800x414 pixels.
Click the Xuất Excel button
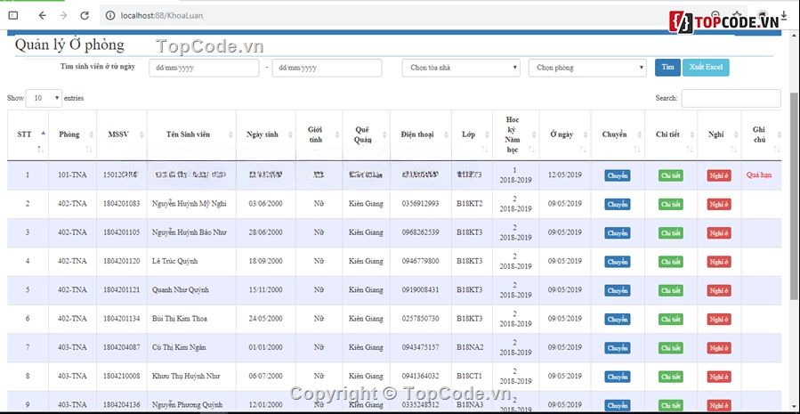706,68
